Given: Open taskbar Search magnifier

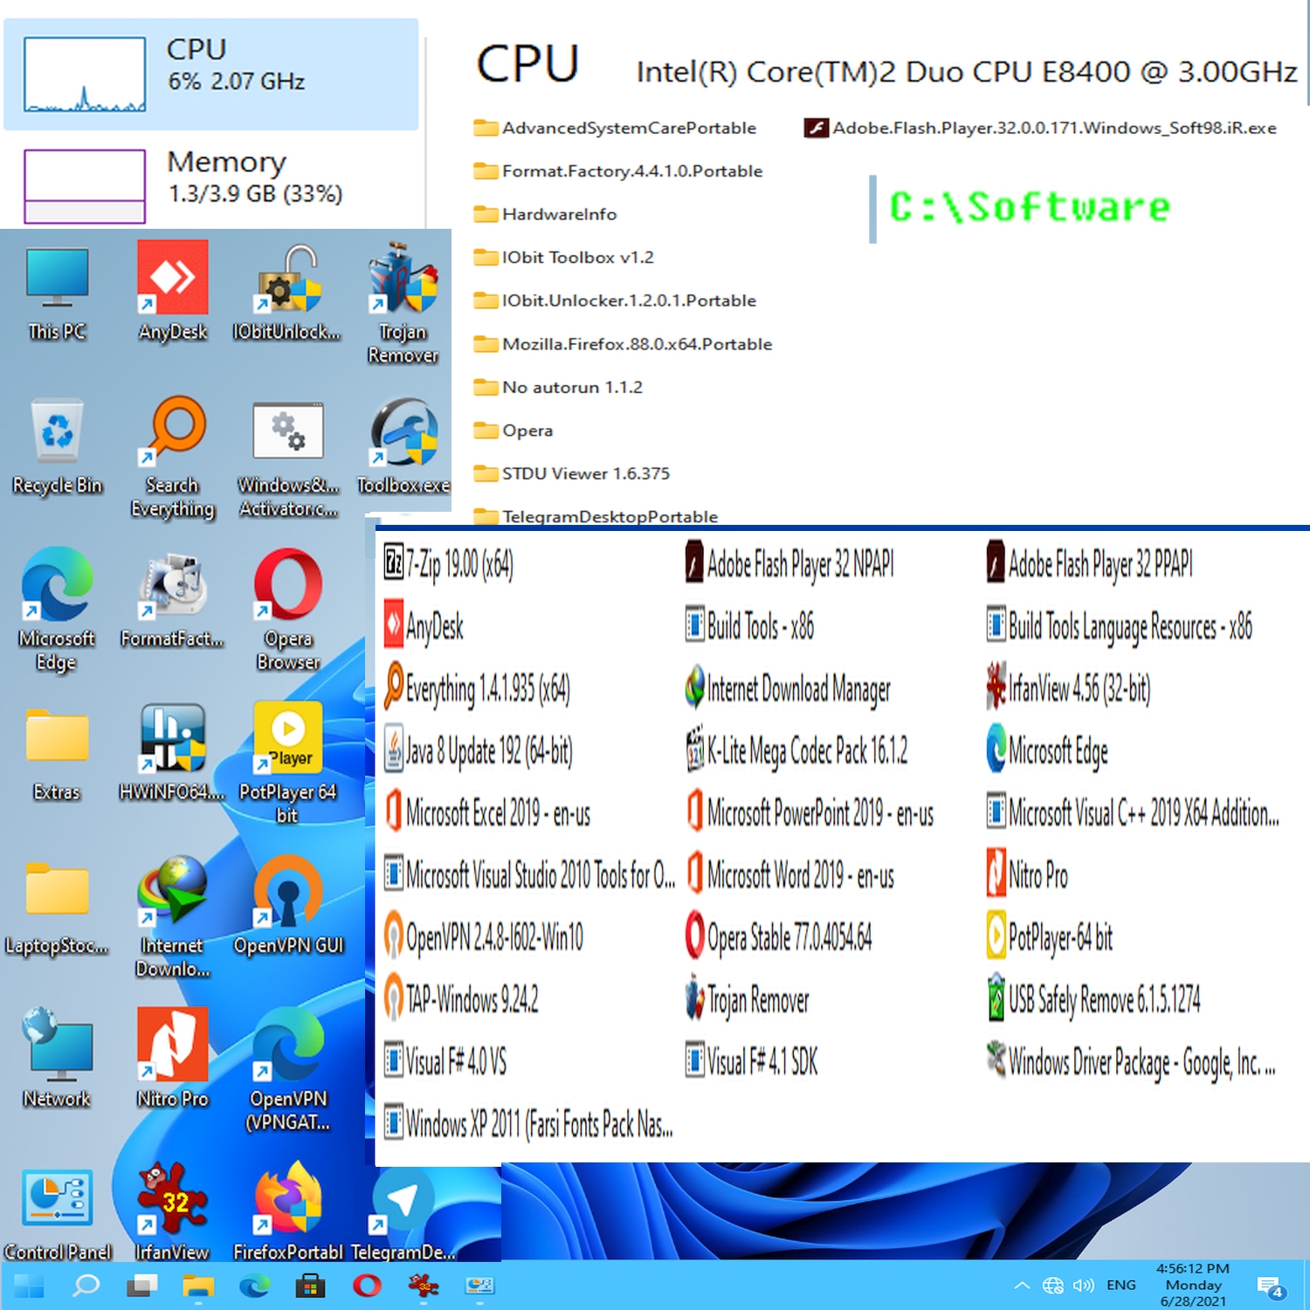Looking at the screenshot, I should 86,1286.
